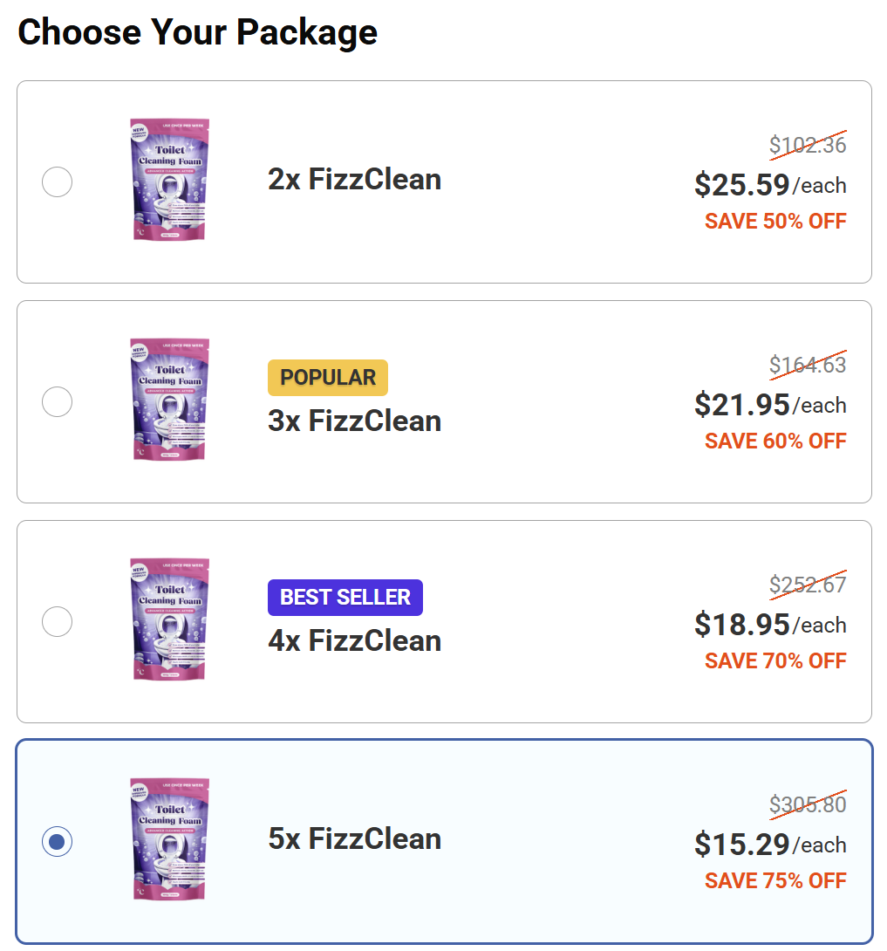This screenshot has width=887, height=951.
Task: Click the 3x FizzClean product thumbnail
Action: 168,400
